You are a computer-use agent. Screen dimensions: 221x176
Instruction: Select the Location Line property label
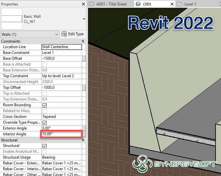pyautogui.click(x=14, y=47)
